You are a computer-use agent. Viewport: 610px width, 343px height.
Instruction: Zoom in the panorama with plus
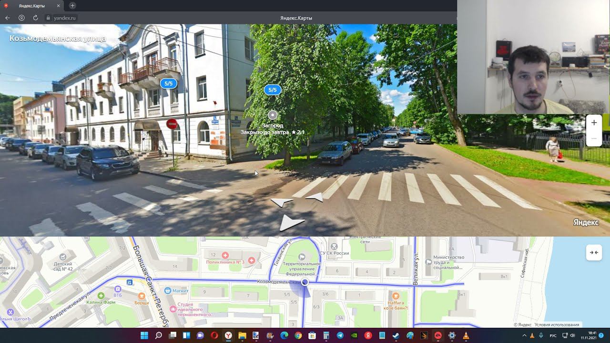point(594,122)
